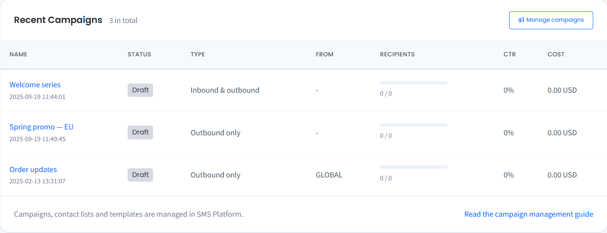Click the GLOBAL sender value
The height and width of the screenshot is (233, 607).
tap(329, 175)
